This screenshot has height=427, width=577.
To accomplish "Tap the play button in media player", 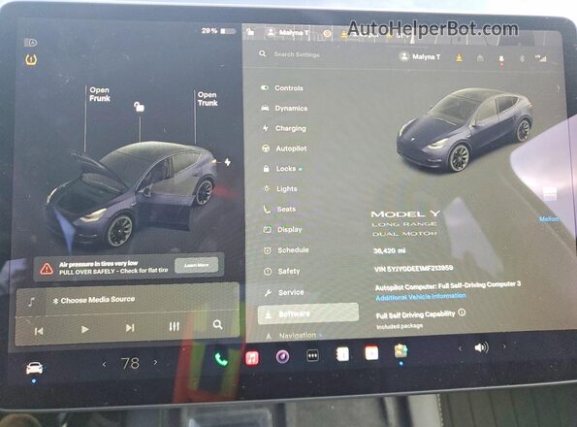I will (x=84, y=329).
